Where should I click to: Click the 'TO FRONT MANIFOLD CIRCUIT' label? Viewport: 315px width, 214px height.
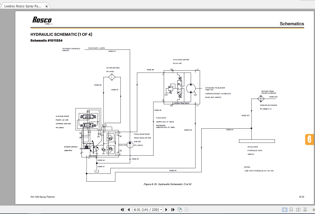tap(71, 49)
